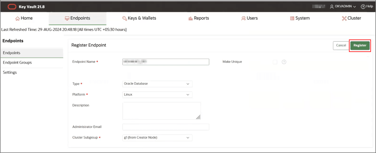The image size is (376, 153).
Task: Click the Key Vault 21.8 title
Action: click(x=32, y=7)
